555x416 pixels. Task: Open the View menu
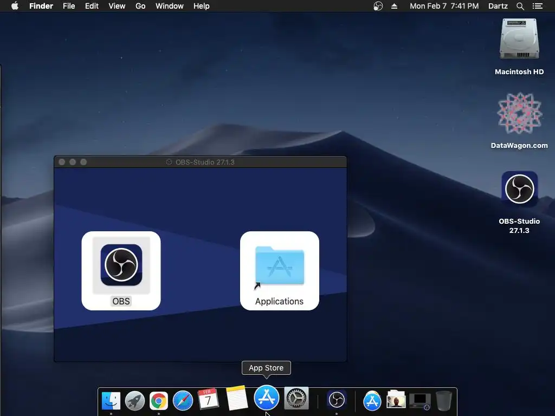117,6
